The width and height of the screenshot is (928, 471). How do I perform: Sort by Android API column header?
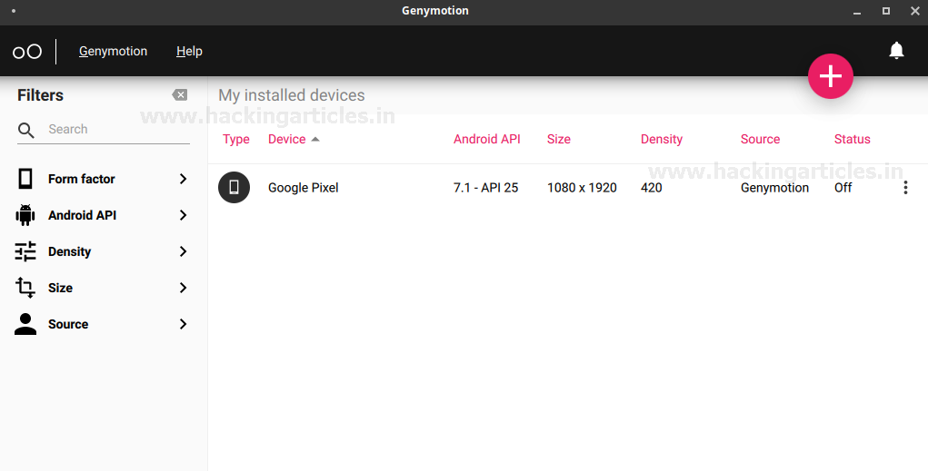tap(487, 139)
